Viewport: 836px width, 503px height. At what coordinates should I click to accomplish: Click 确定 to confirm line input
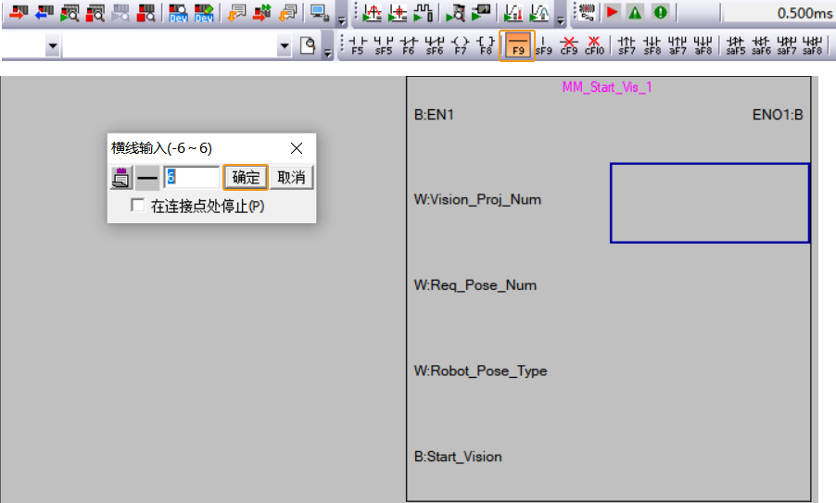pyautogui.click(x=246, y=178)
